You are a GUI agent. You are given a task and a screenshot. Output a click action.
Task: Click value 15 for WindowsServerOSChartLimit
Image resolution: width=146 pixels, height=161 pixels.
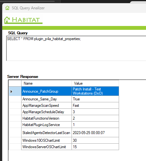click(x=95, y=147)
